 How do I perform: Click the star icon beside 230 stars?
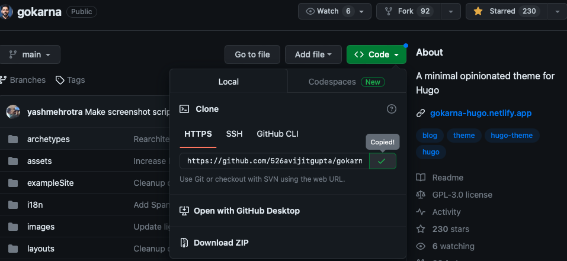[x=421, y=229]
